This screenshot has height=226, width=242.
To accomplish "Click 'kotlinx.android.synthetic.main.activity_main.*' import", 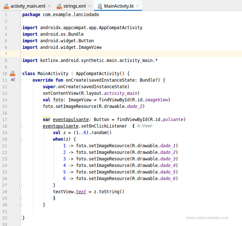I will pyautogui.click(x=99, y=60).
